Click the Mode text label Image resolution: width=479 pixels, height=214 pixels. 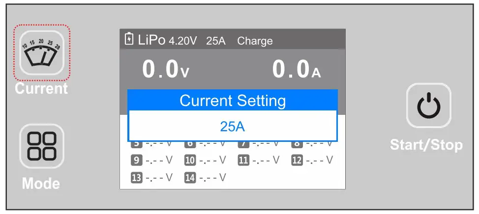(41, 184)
